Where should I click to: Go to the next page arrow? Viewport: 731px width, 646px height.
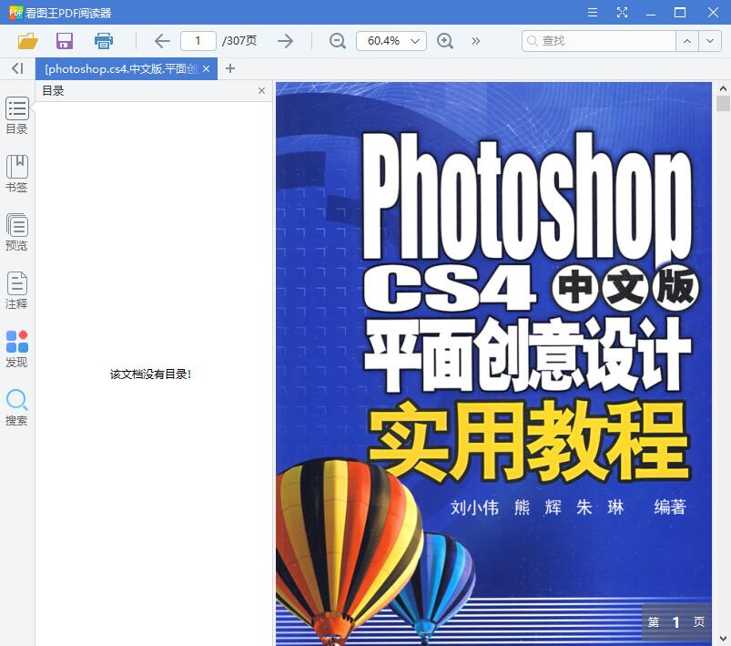click(x=285, y=41)
